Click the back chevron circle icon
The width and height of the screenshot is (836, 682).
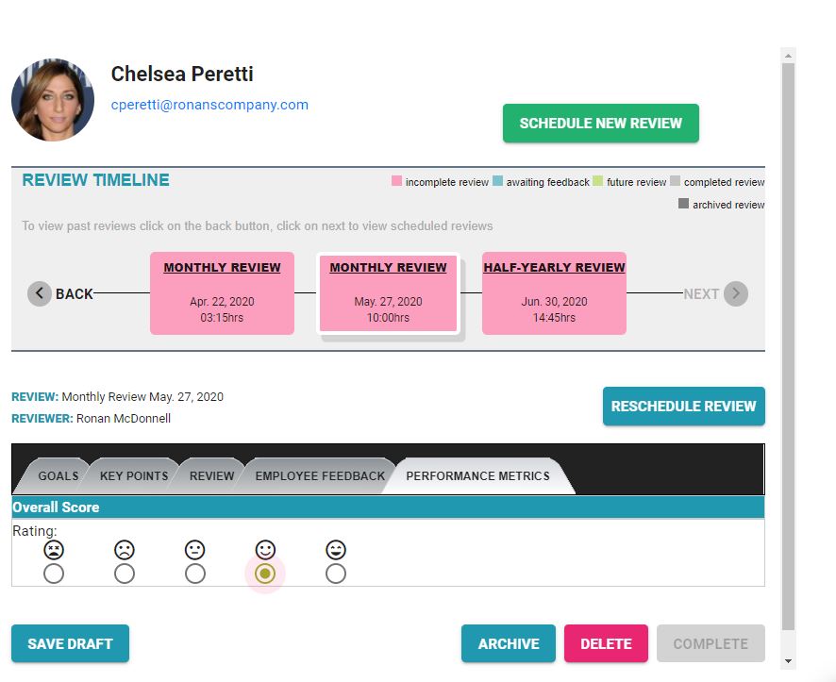click(40, 293)
